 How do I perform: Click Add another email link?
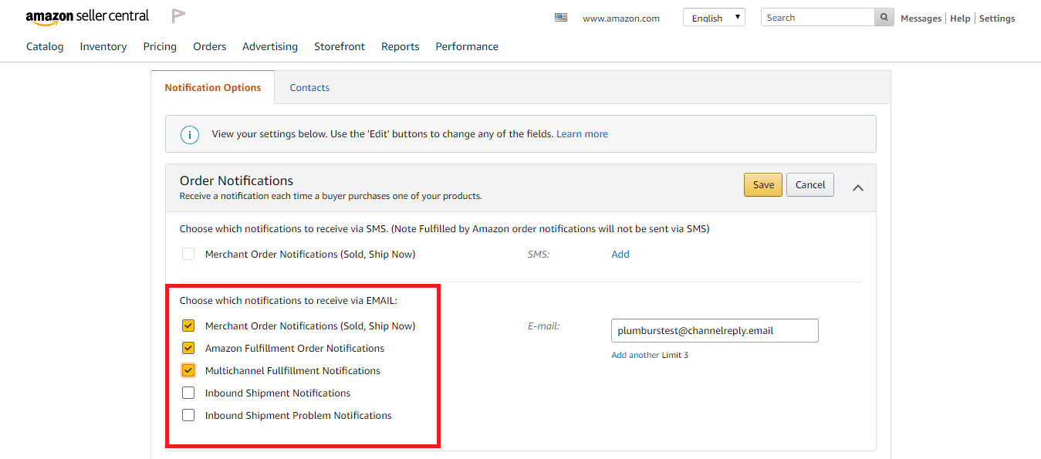point(635,355)
